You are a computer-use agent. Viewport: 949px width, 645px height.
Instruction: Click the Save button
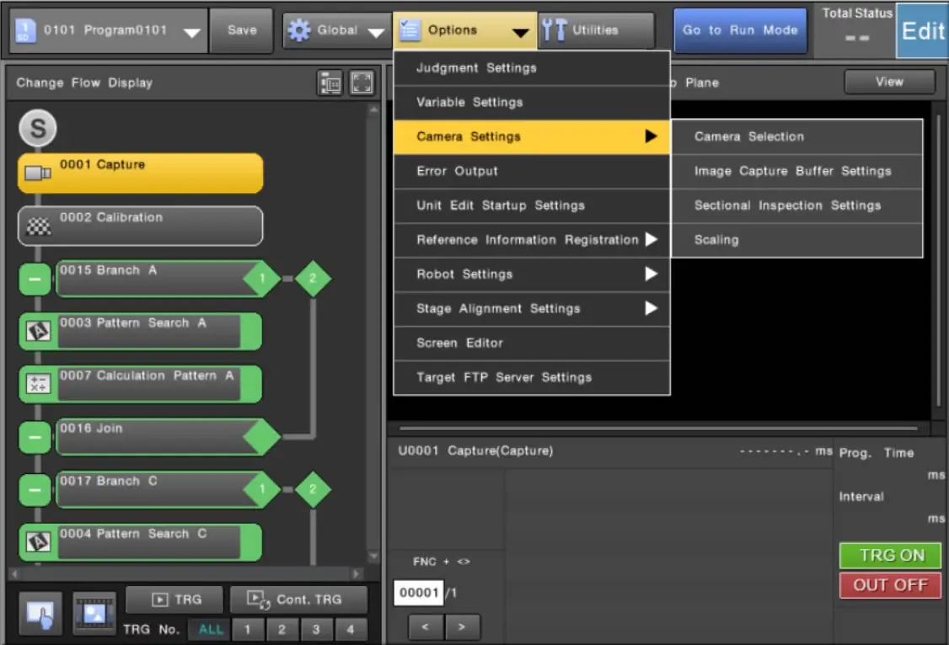242,30
